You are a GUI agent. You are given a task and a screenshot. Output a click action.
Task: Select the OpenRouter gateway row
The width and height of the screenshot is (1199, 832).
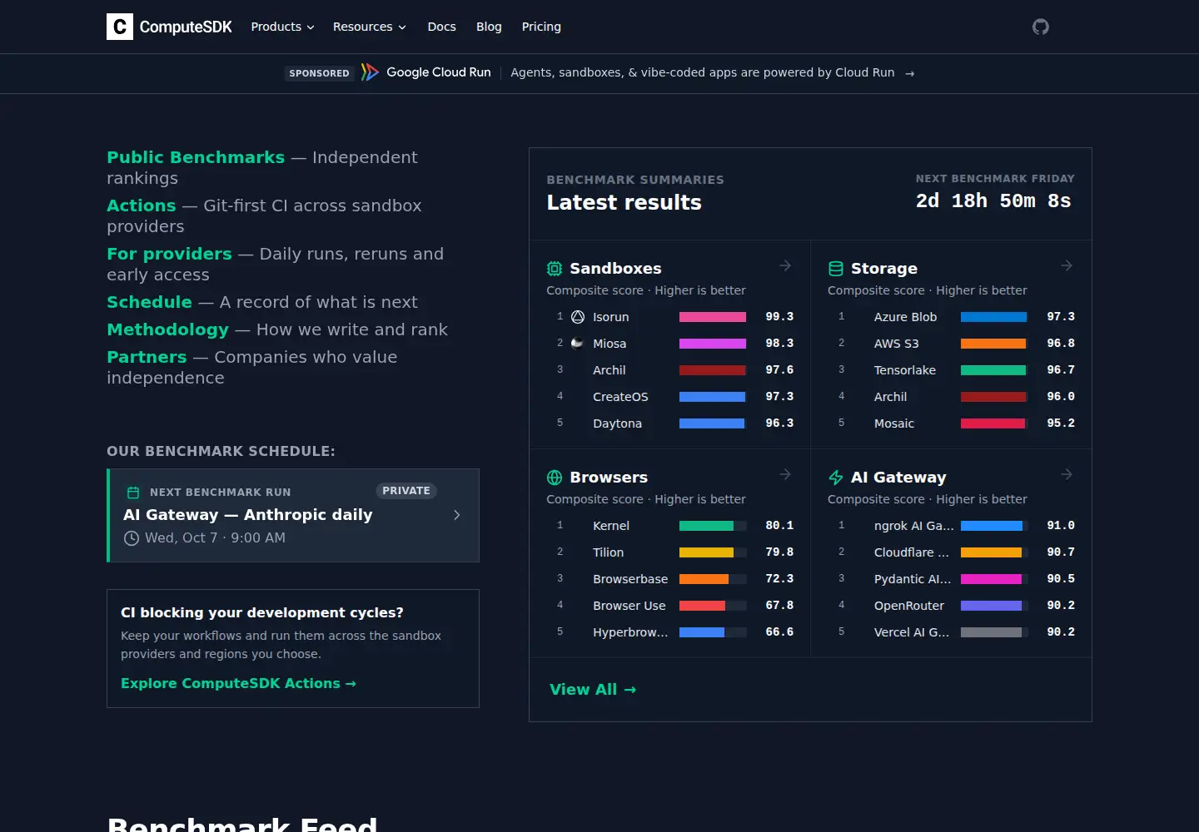point(952,606)
